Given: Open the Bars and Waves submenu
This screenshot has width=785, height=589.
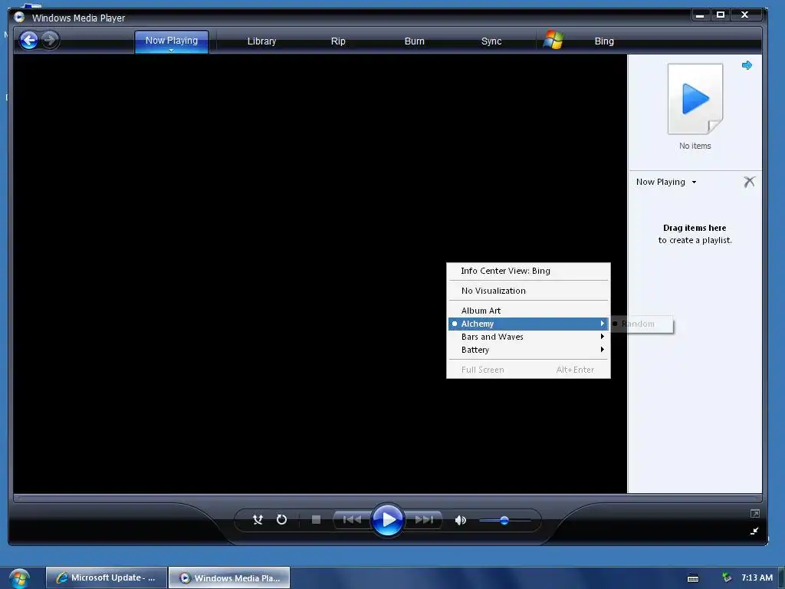Looking at the screenshot, I should pyautogui.click(x=528, y=337).
